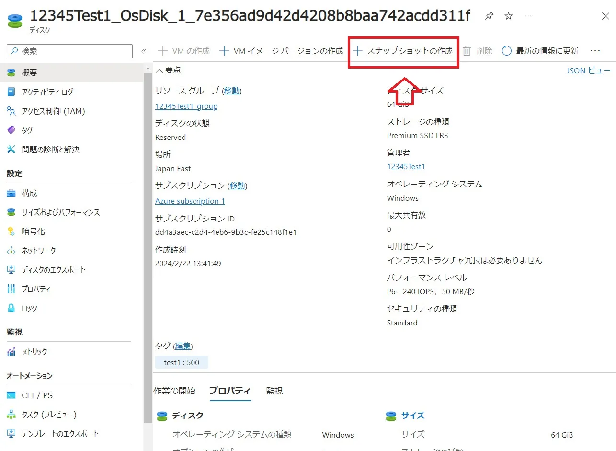Click the ロック padlock icon

(x=11, y=308)
